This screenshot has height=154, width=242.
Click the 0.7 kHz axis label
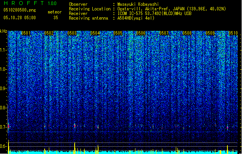click(3, 127)
